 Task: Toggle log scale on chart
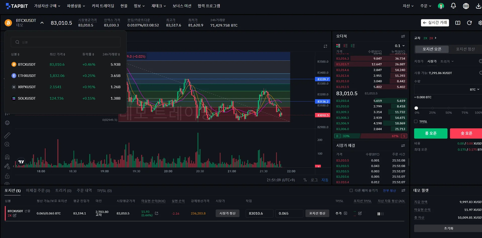pyautogui.click(x=314, y=180)
